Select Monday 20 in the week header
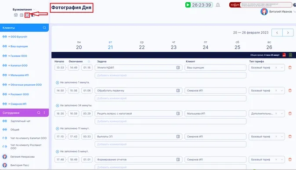296x170 pixels. 79,45
